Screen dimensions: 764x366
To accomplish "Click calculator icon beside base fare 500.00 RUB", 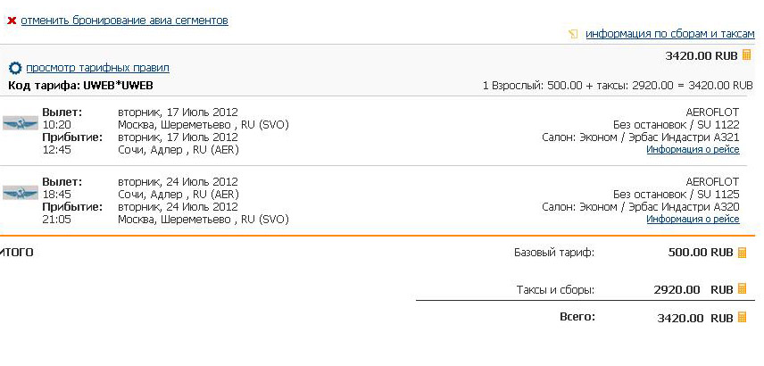I will pyautogui.click(x=742, y=253).
